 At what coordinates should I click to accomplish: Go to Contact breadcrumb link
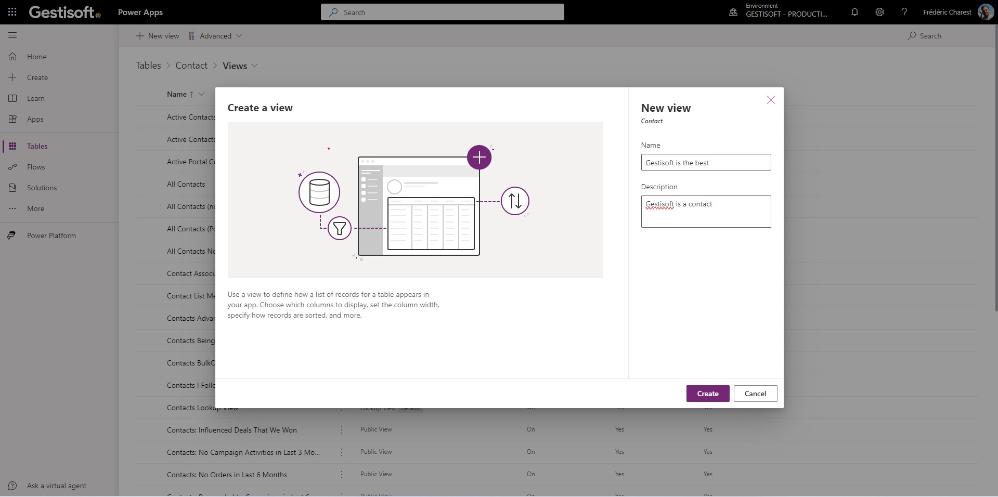click(191, 66)
